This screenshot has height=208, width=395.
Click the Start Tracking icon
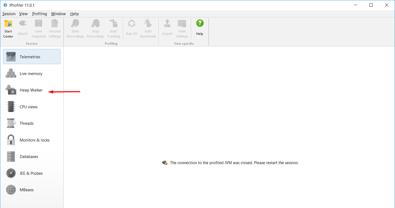(x=113, y=23)
